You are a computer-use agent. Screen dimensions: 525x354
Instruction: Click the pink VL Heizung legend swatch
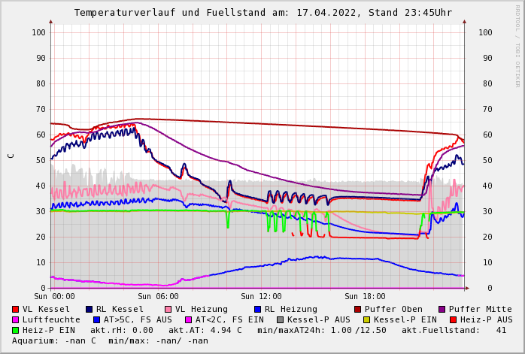pyautogui.click(x=168, y=309)
